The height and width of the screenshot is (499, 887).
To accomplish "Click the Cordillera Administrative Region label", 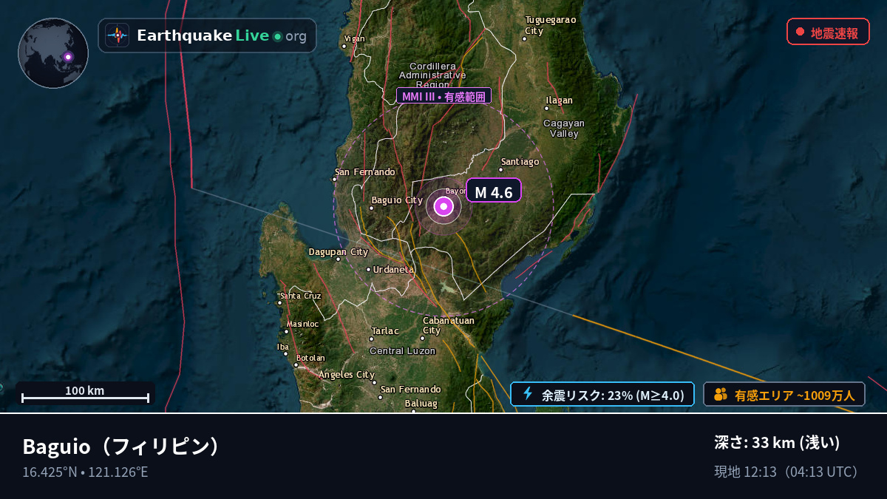I will click(x=432, y=75).
